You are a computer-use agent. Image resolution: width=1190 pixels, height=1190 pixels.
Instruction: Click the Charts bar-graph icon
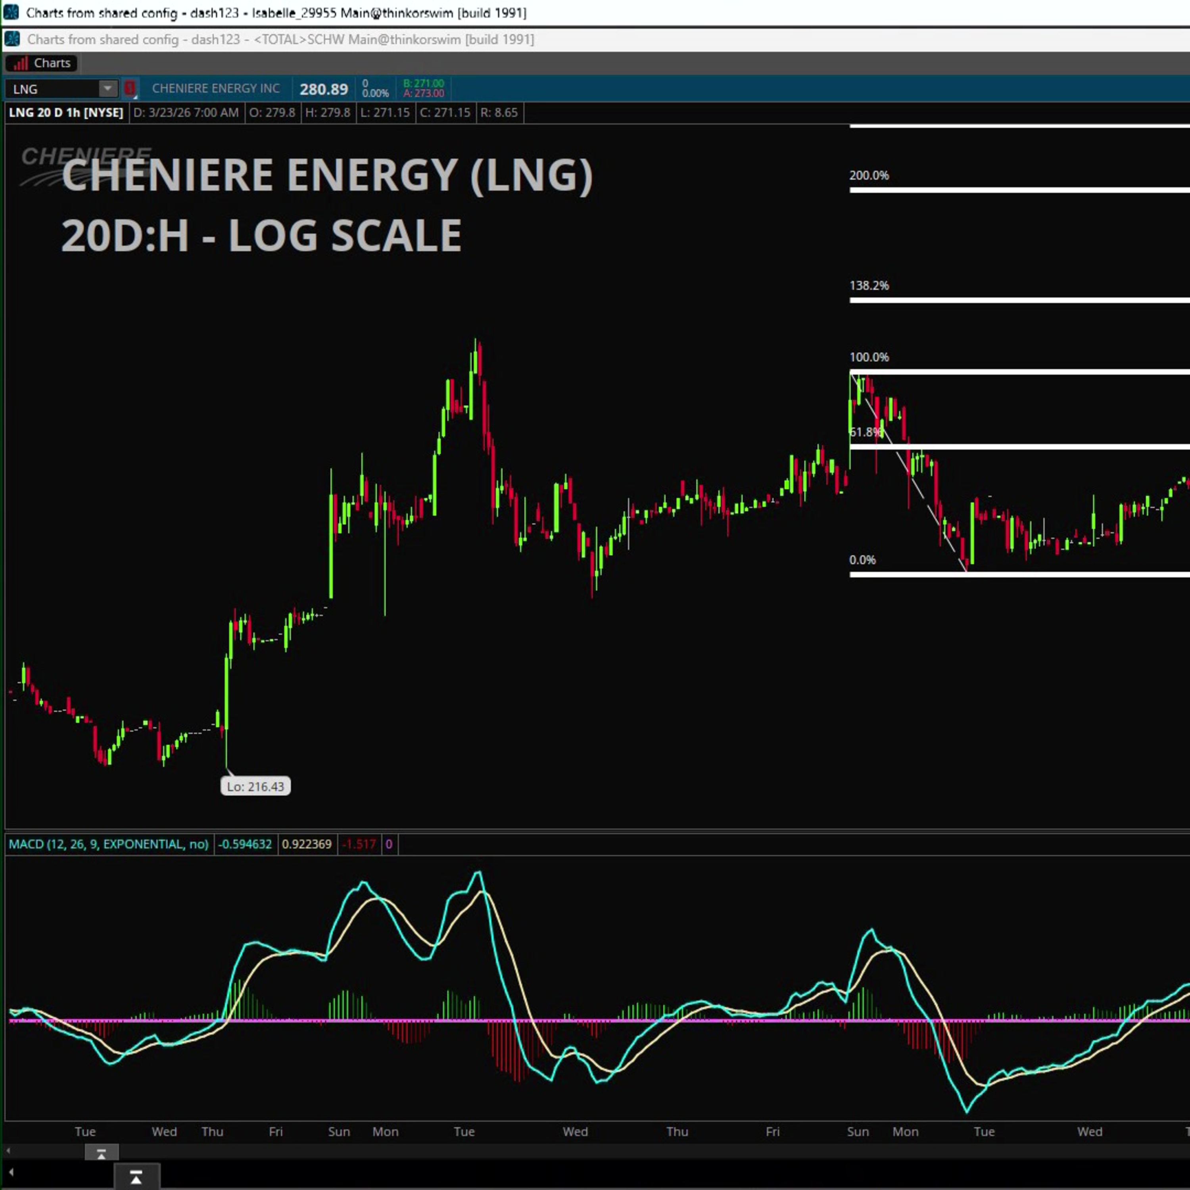(x=21, y=63)
